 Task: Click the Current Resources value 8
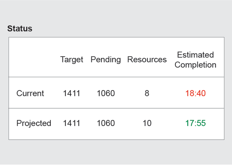pyautogui.click(x=147, y=93)
